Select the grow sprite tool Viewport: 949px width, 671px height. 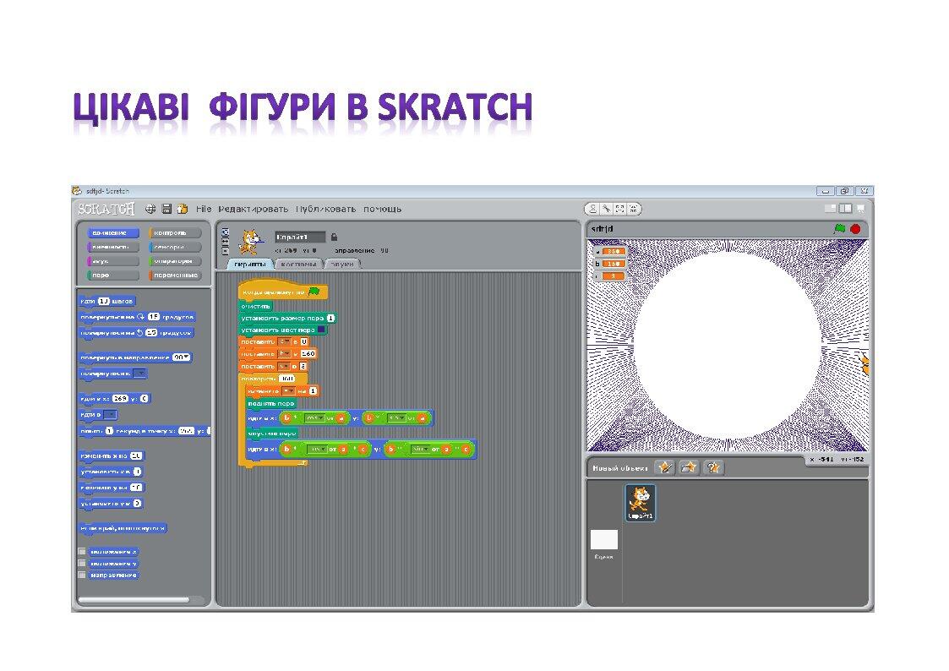tap(619, 209)
